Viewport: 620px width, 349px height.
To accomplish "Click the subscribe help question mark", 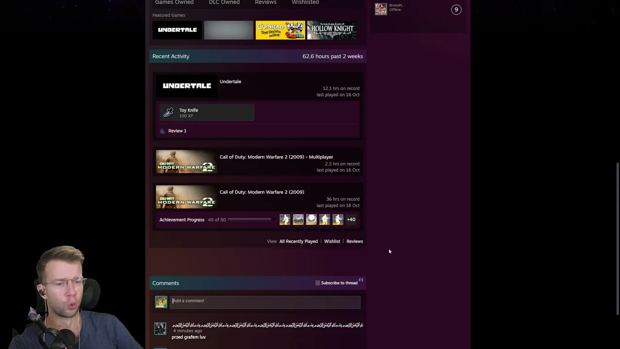I will [x=361, y=280].
